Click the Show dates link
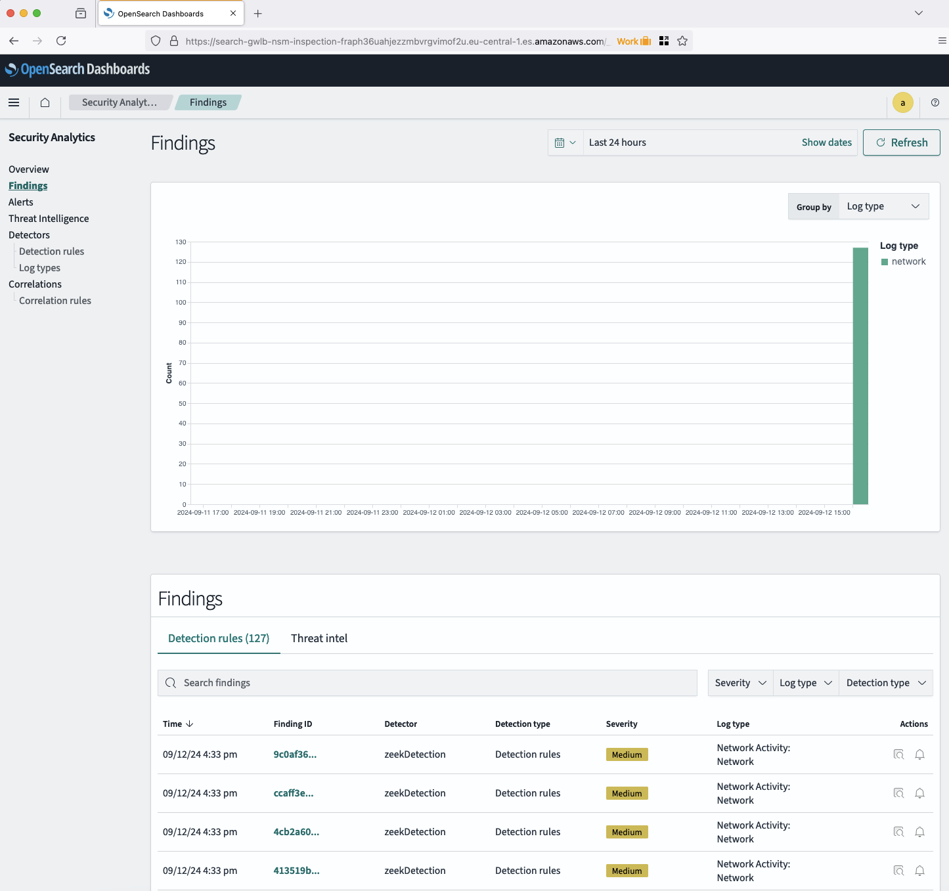Image resolution: width=949 pixels, height=891 pixels. (x=826, y=142)
